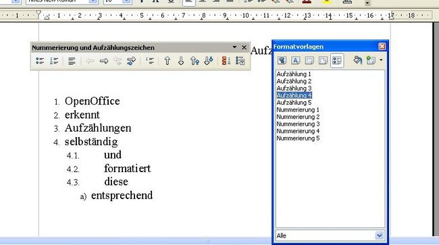Promote one level with subpoints

[x=118, y=61]
